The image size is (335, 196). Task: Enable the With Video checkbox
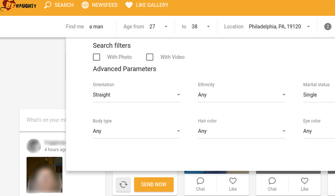(x=150, y=57)
